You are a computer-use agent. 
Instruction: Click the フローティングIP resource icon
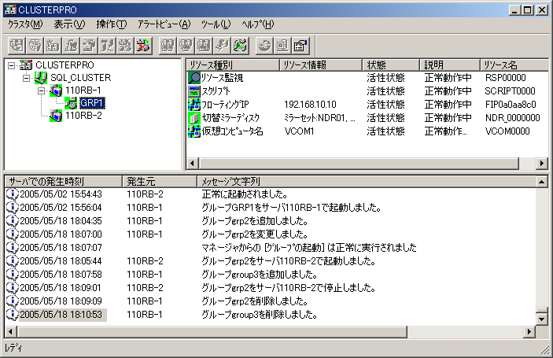[x=194, y=105]
